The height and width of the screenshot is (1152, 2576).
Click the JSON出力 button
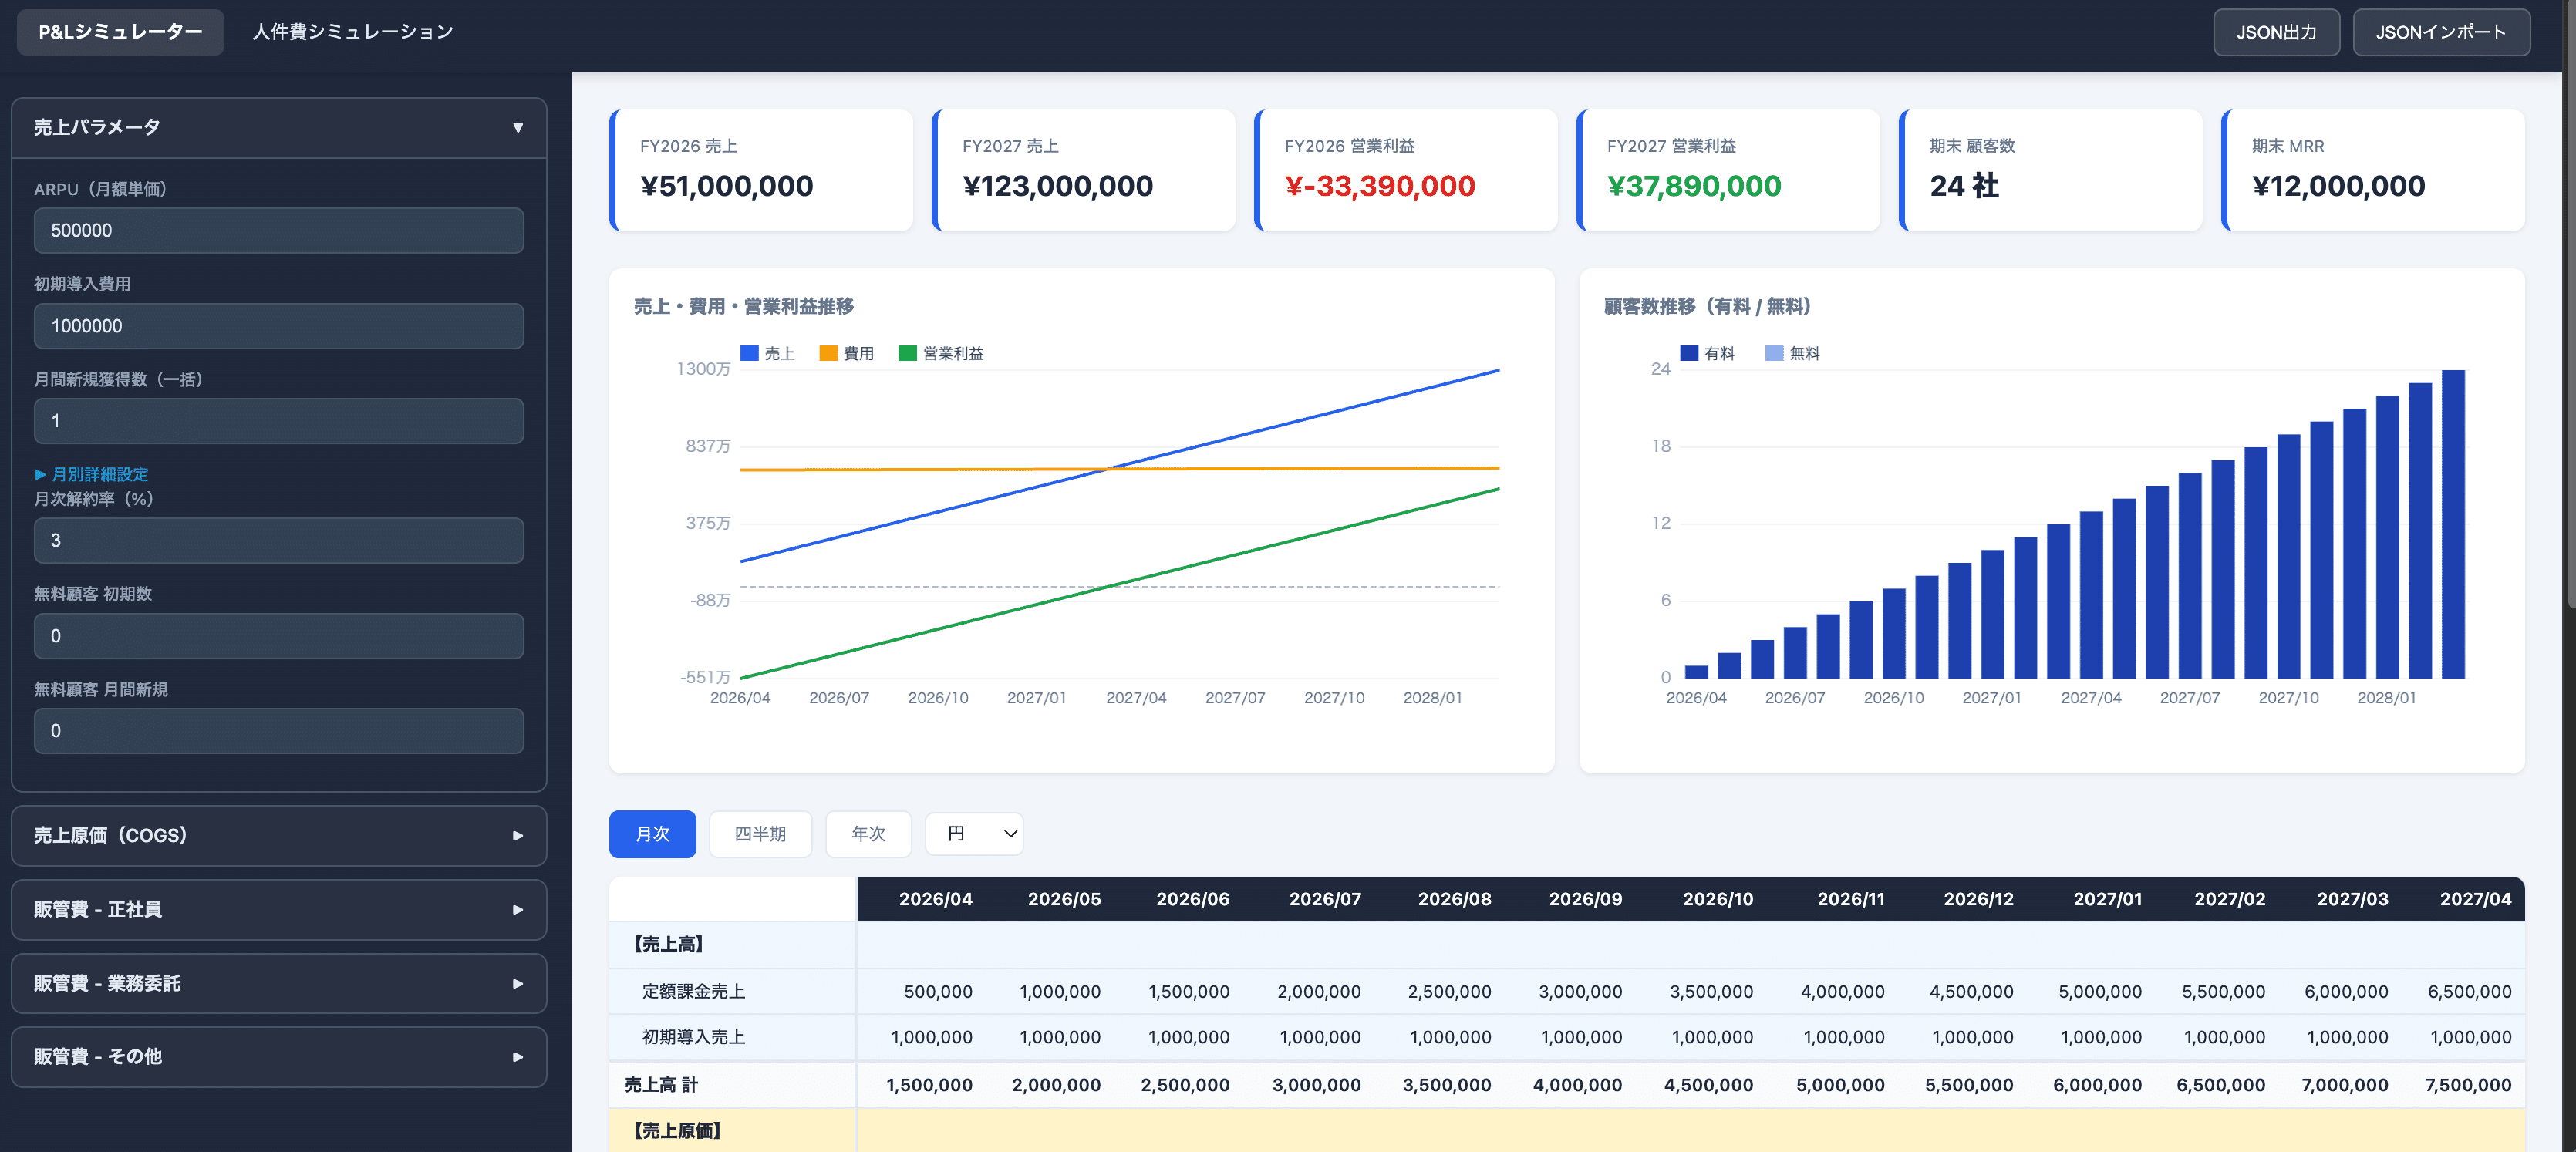click(x=2275, y=32)
